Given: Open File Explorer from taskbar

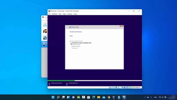Looking at the screenshot, I should pyautogui.click(x=99, y=97).
